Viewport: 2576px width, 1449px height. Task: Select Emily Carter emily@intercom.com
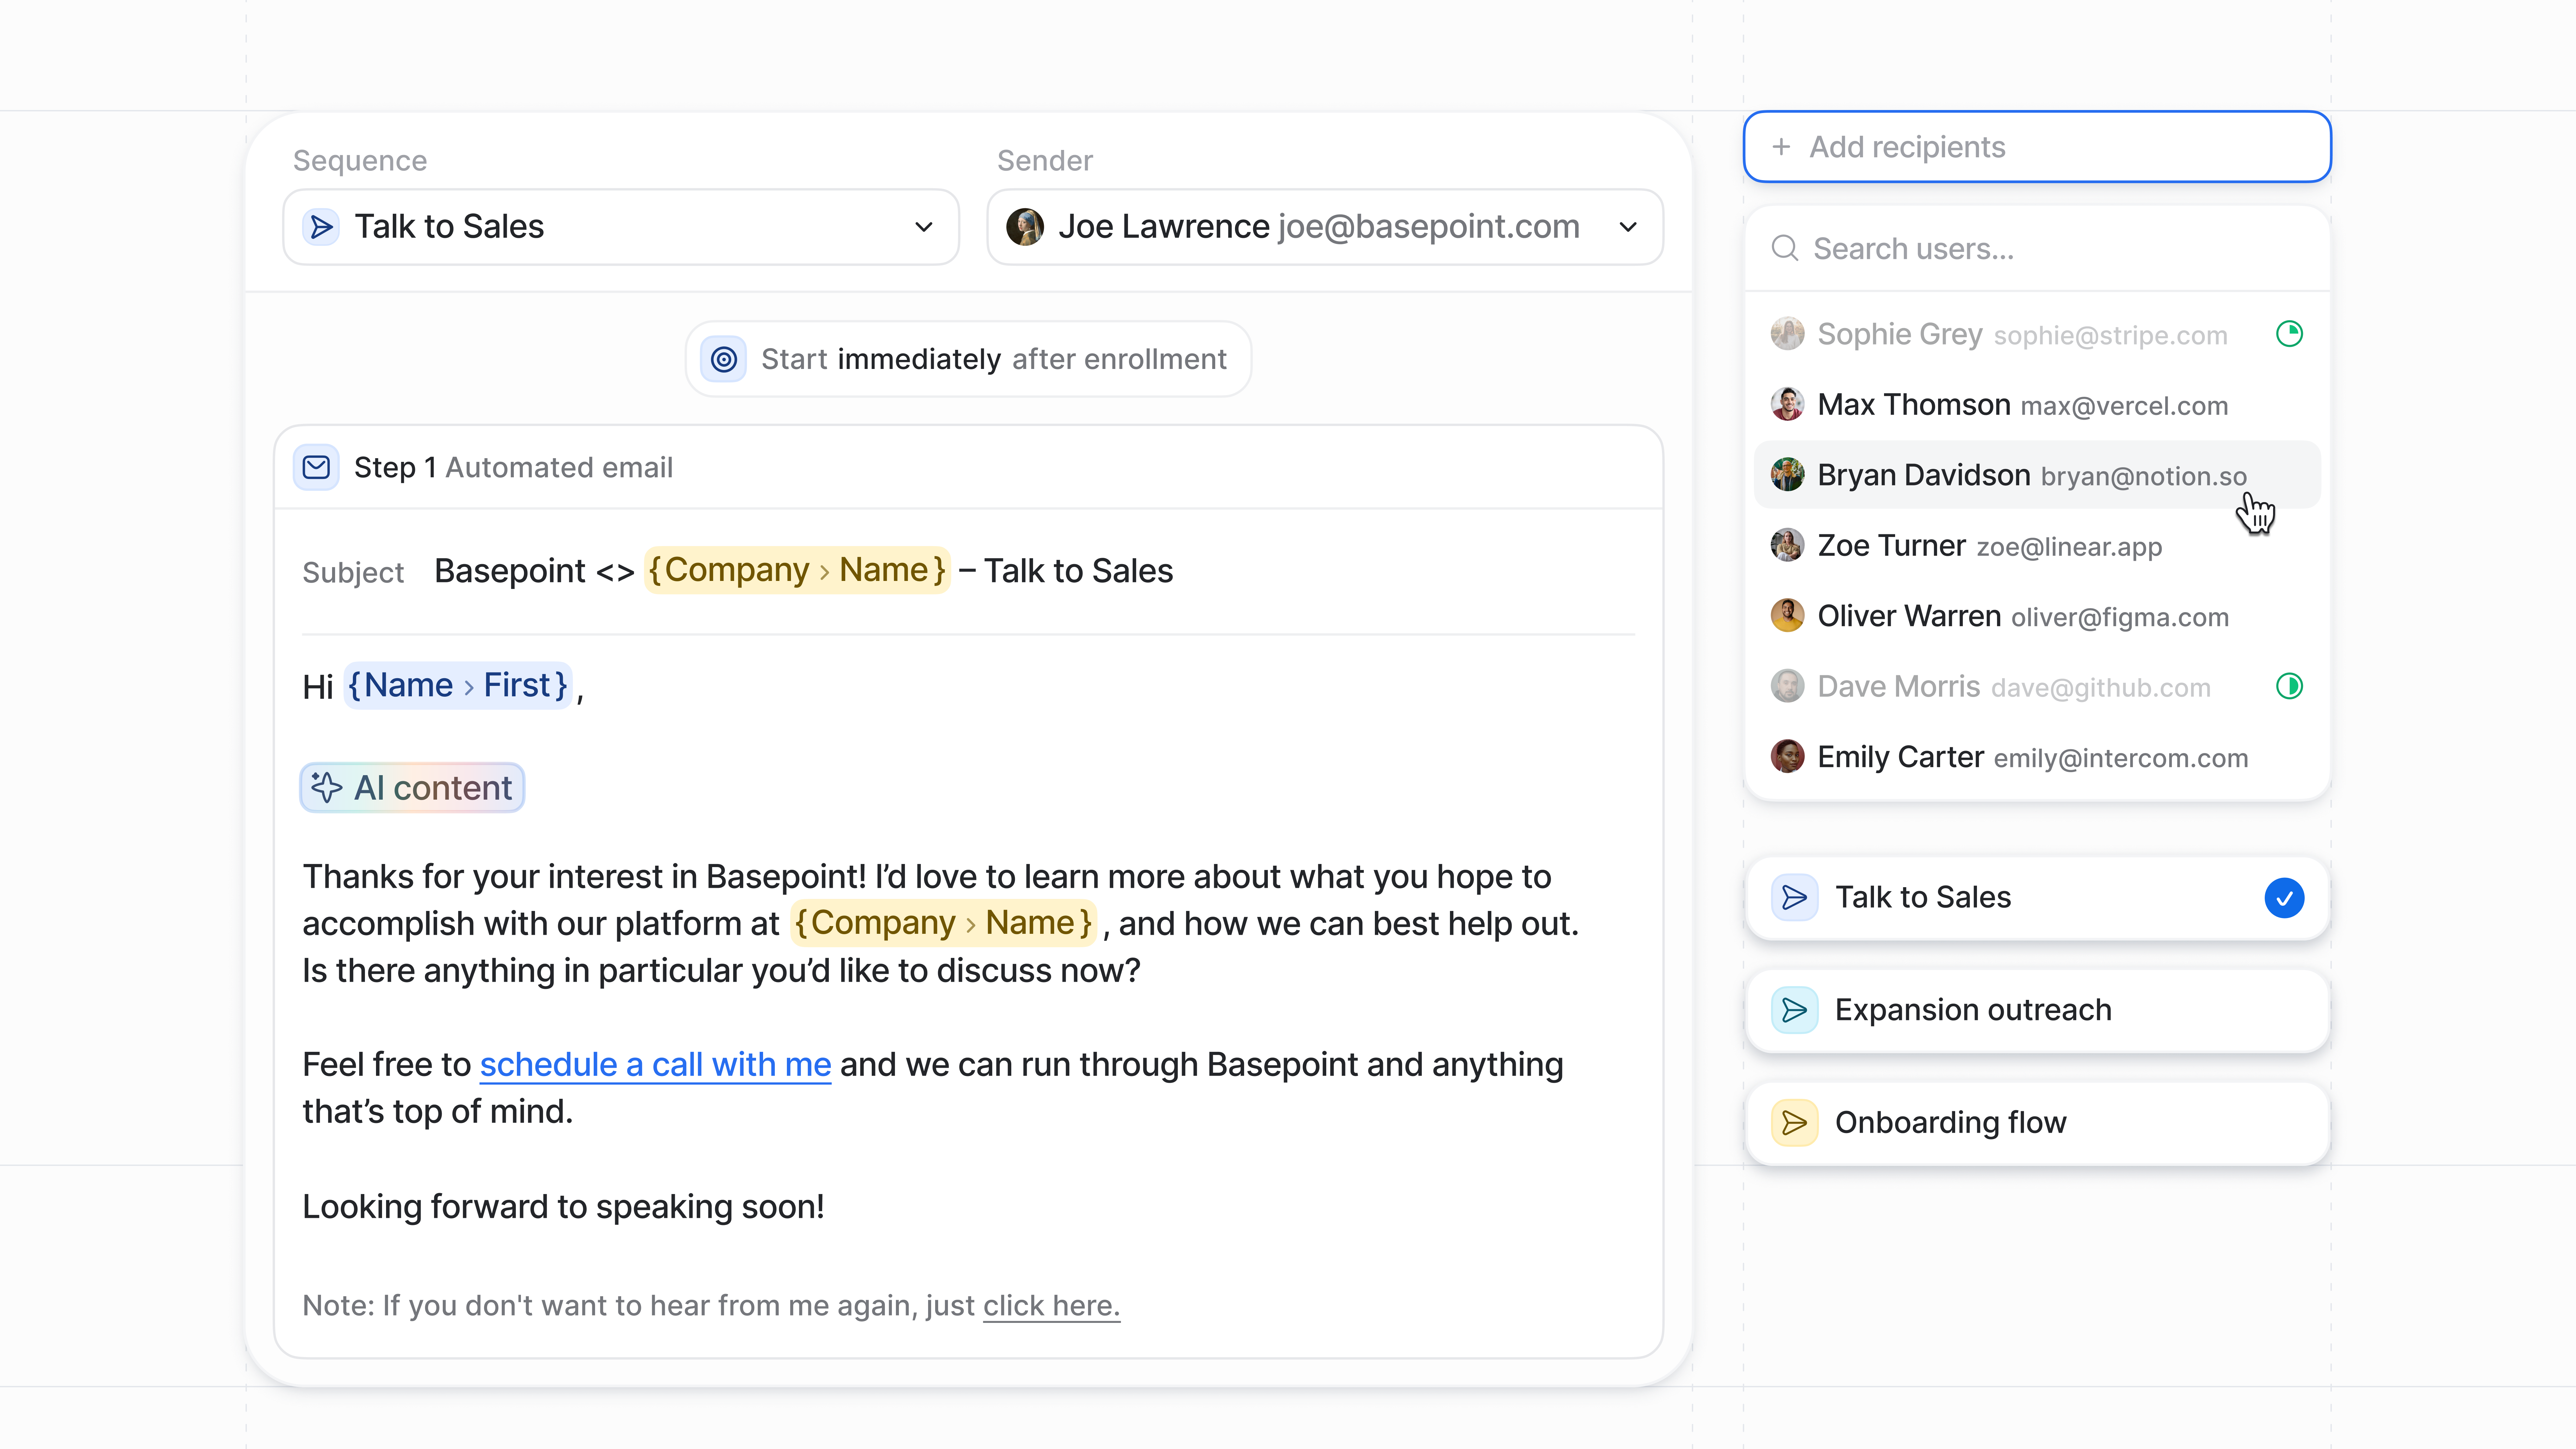coord(2037,757)
